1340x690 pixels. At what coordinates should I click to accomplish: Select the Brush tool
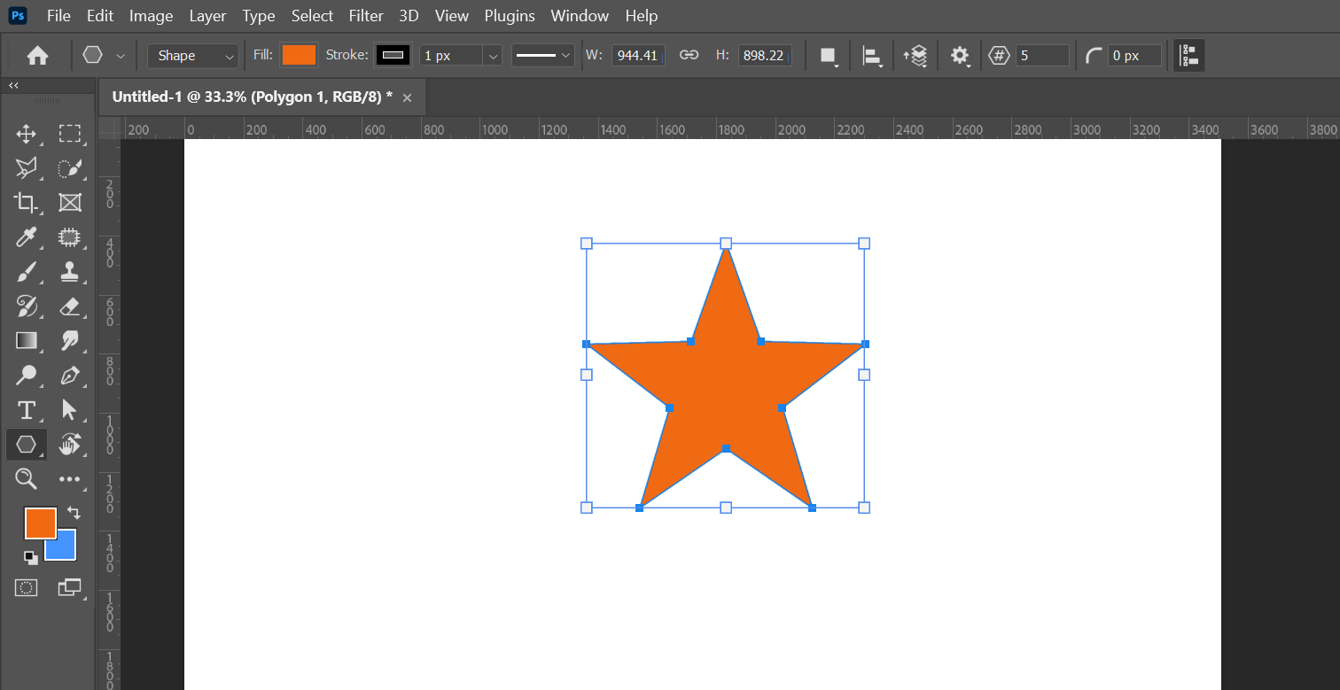[x=26, y=272]
